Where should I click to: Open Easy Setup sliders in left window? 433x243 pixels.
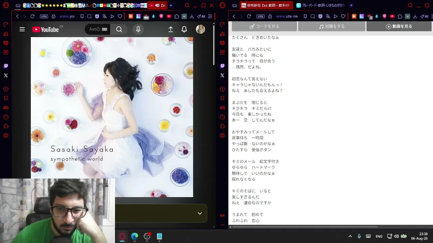point(210,16)
